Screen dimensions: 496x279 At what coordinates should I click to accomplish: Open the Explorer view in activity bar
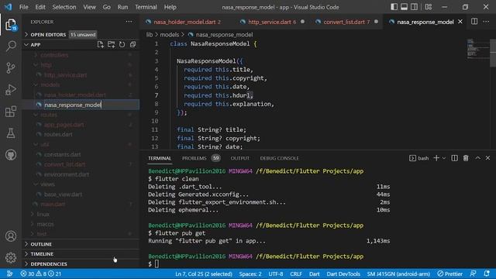11,25
